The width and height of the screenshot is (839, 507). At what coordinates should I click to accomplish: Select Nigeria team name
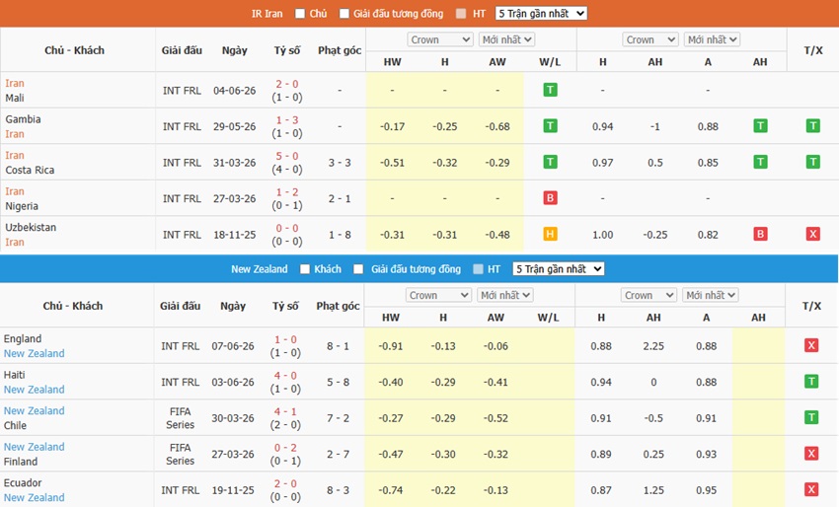click(22, 206)
